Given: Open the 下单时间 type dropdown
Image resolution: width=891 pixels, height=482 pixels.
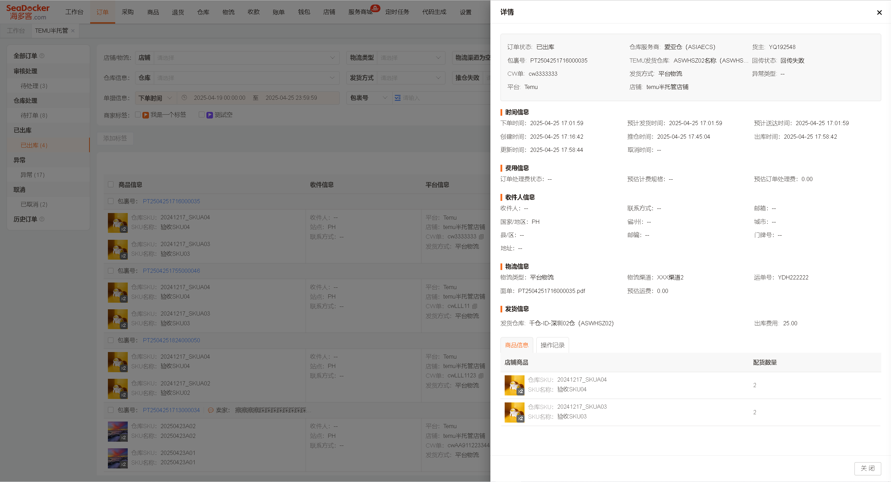Looking at the screenshot, I should pos(156,98).
